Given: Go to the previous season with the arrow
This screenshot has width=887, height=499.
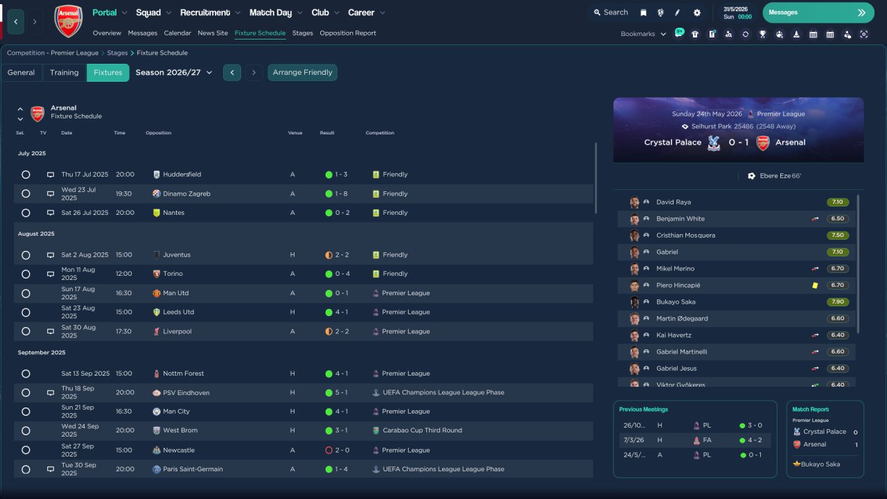Looking at the screenshot, I should [x=232, y=73].
